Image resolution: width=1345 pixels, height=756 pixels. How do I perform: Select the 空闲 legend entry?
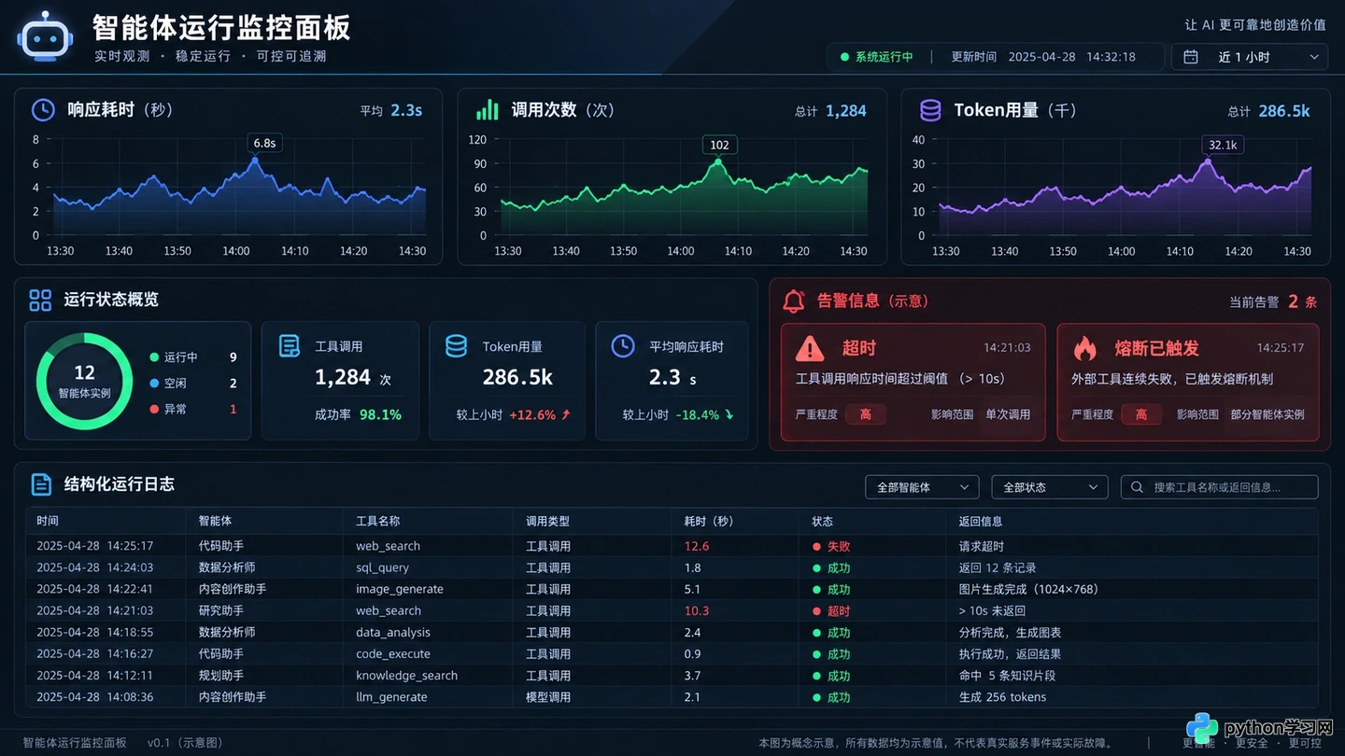(193, 384)
